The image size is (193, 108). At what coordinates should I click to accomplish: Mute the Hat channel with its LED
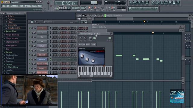[x=30, y=41]
